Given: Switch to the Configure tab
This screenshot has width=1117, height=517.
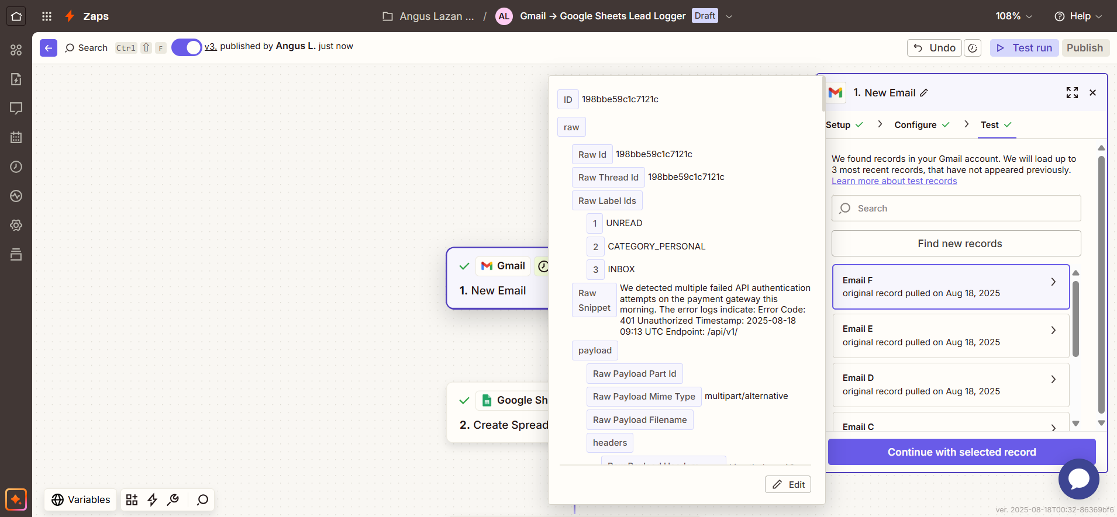Looking at the screenshot, I should click(922, 125).
